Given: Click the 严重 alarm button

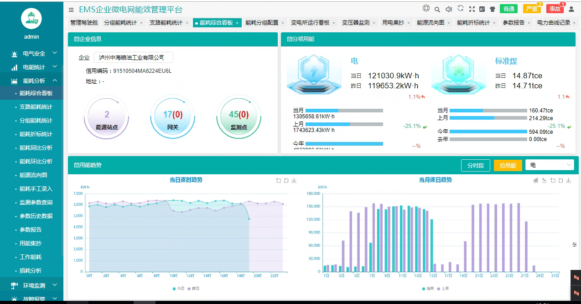Looking at the screenshot, I should (532, 9).
